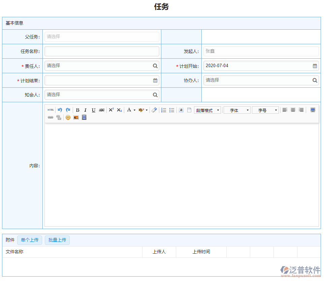This screenshot has height=281, width=324.
Task: Click the Remove Format eraser icon
Action: coord(154,110)
